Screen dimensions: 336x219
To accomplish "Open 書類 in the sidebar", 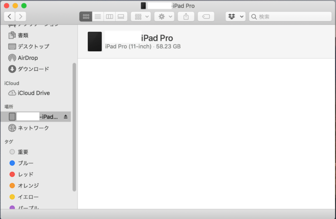I will click(36, 35).
